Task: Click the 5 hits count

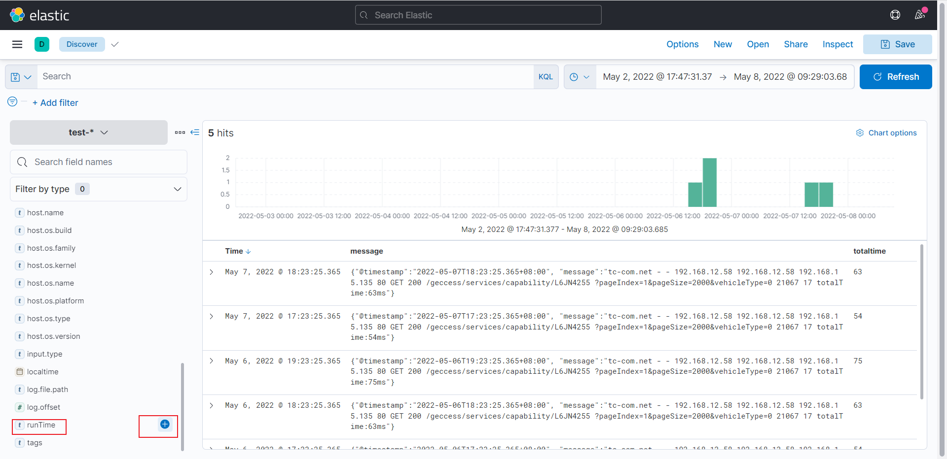Action: [220, 133]
